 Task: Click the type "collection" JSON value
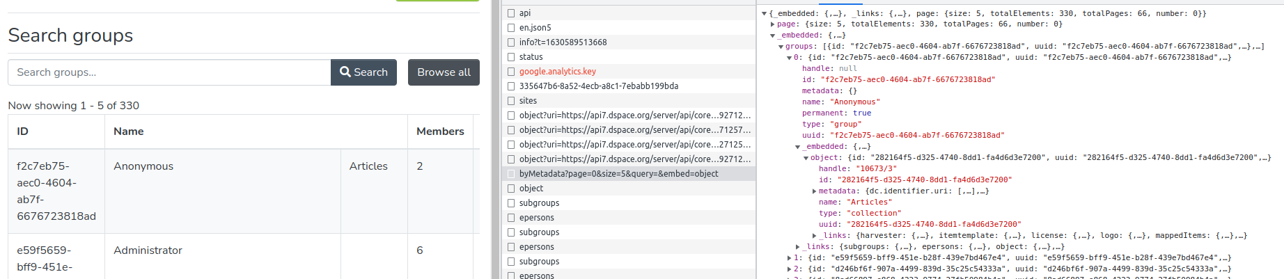(874, 214)
